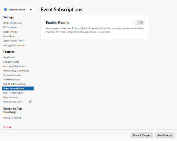Screen dimensions: 177x141
Task: Click the Settings section header
Action: [x=9, y=17]
